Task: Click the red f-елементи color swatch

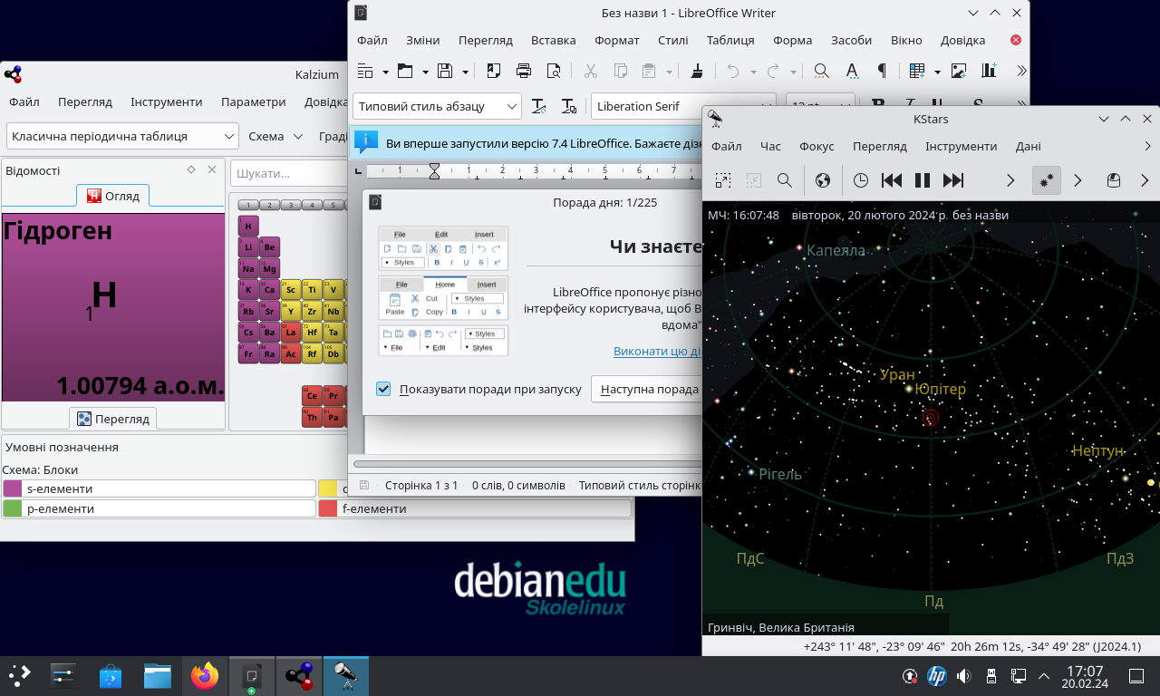Action: (x=328, y=508)
